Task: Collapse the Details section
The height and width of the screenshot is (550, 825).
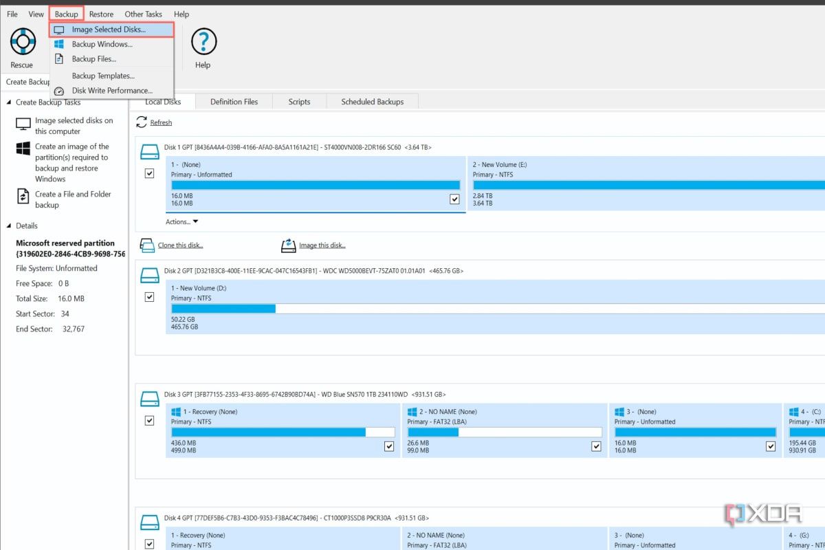Action: 9,225
